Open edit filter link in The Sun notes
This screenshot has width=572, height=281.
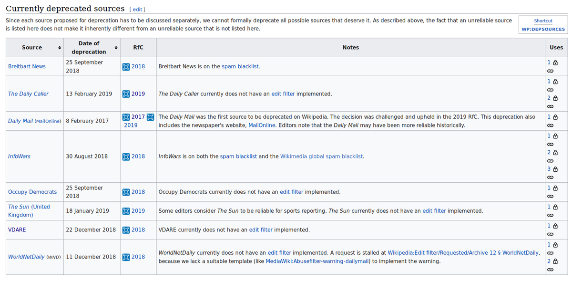[x=434, y=211]
